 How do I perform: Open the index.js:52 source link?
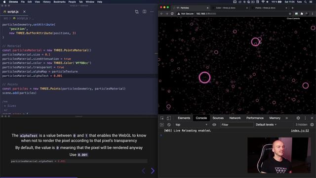(x=300, y=131)
